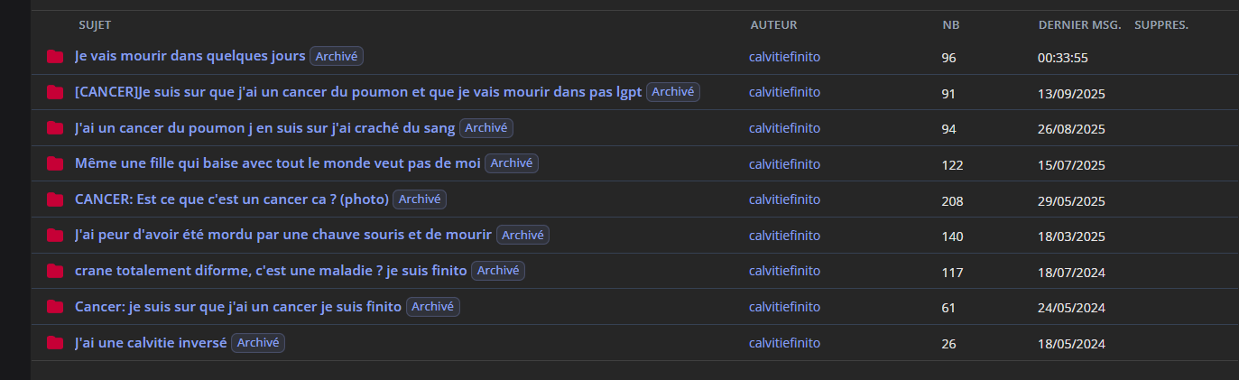Screen dimensions: 1239x380
Task: Click the "Archivé" badge on the chauve souris topic
Action: click(522, 235)
